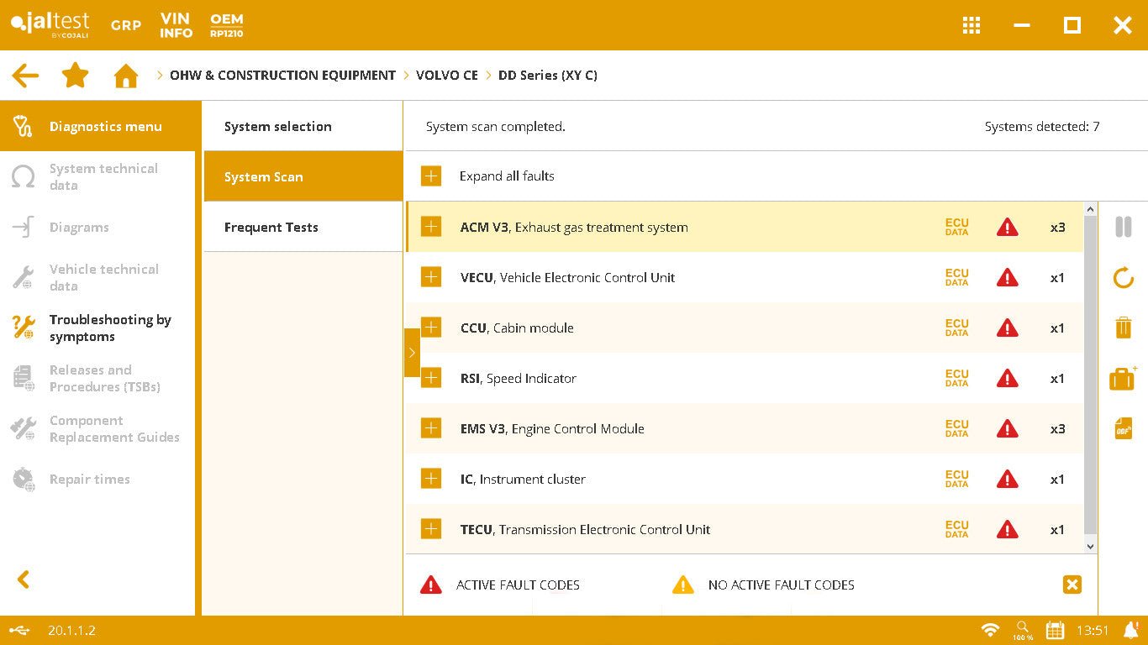1148x645 pixels.
Task: Expand all faults in the list
Action: [x=431, y=176]
